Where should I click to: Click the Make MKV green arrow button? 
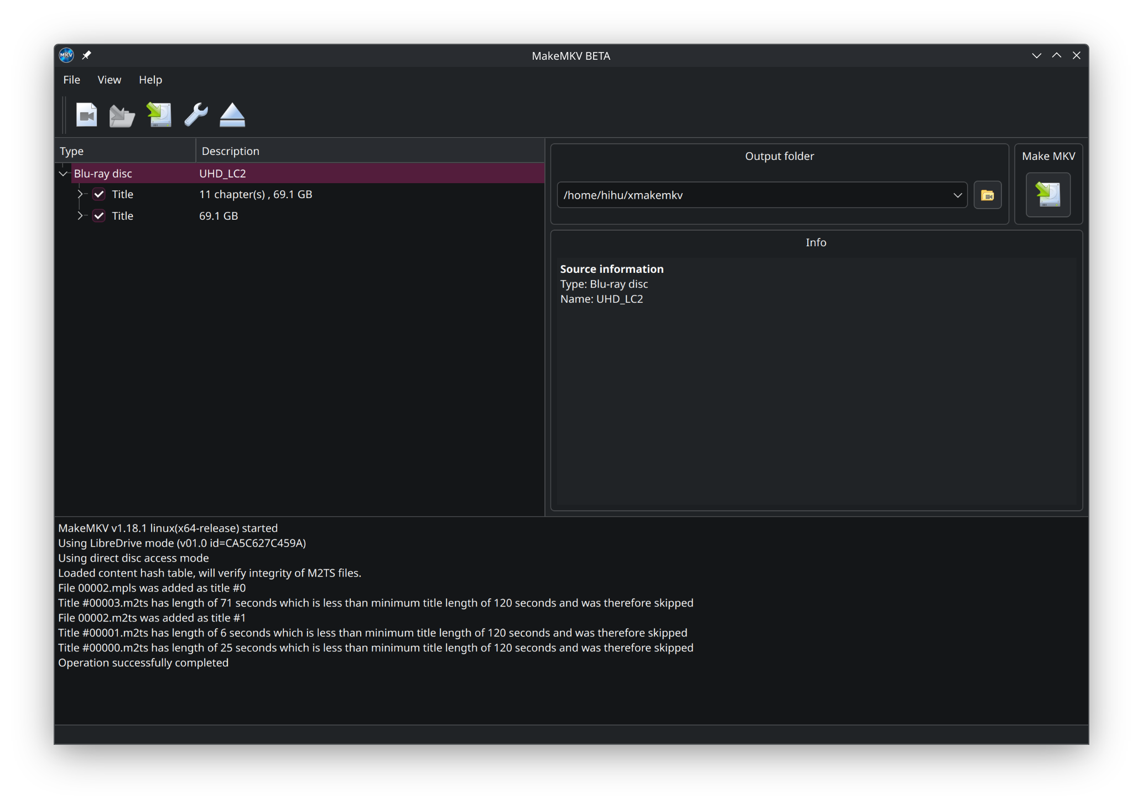click(x=1048, y=195)
